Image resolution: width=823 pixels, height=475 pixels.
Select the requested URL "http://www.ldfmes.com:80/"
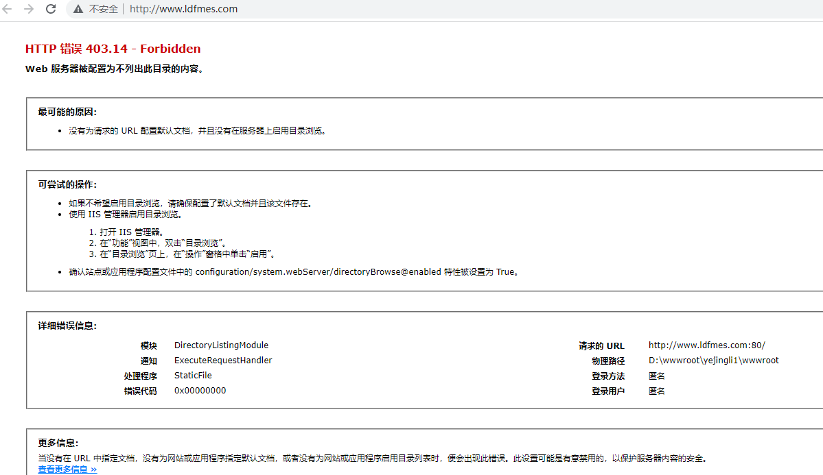click(707, 345)
